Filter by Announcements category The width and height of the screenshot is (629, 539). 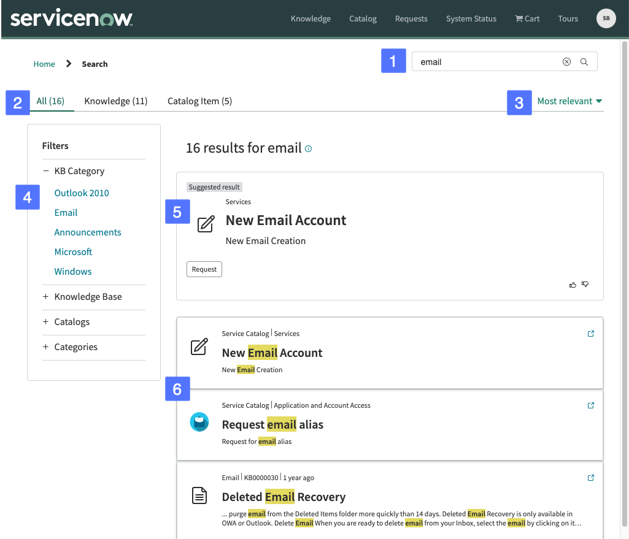(x=88, y=232)
